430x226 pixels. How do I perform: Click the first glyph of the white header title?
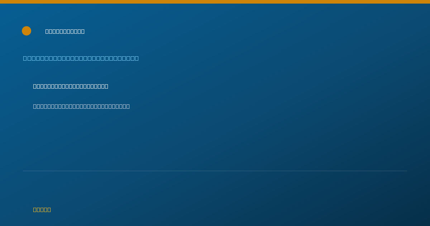(x=47, y=31)
